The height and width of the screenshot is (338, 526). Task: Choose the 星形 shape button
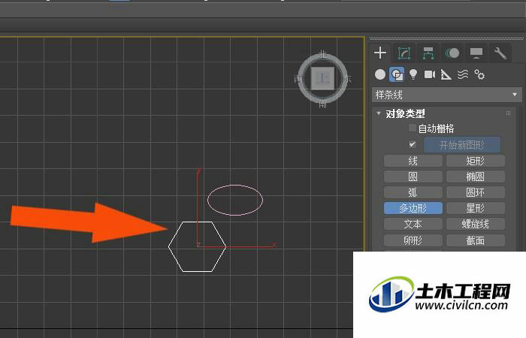[x=476, y=208]
